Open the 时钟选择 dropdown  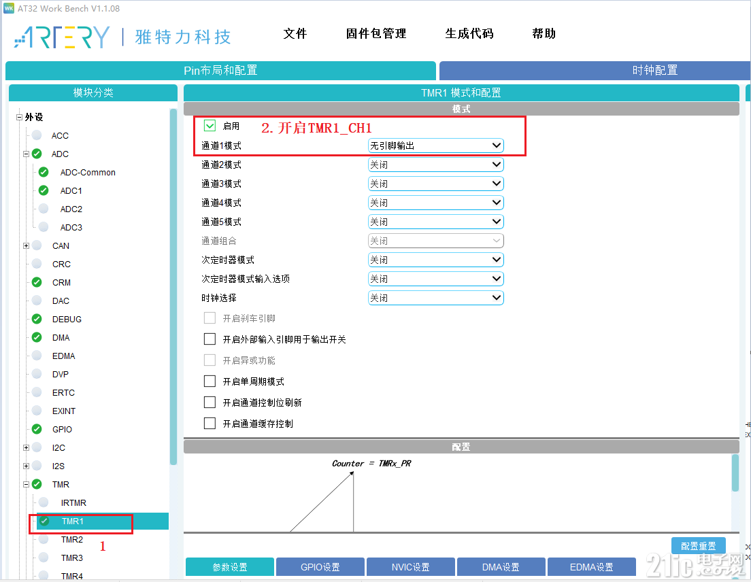[436, 298]
